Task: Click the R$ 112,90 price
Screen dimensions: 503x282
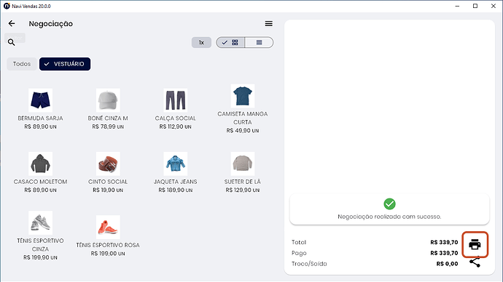Action: (x=175, y=126)
